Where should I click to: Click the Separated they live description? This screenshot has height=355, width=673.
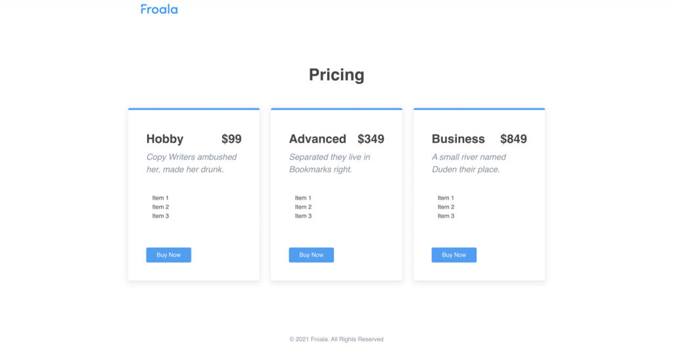(x=330, y=163)
